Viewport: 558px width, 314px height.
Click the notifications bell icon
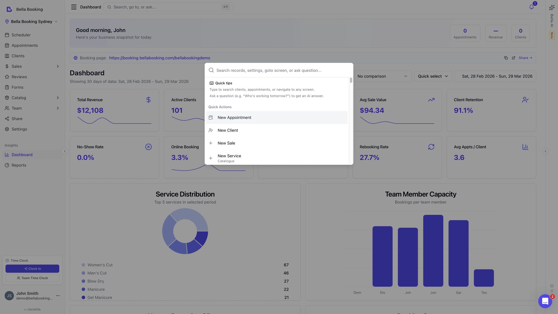(531, 7)
